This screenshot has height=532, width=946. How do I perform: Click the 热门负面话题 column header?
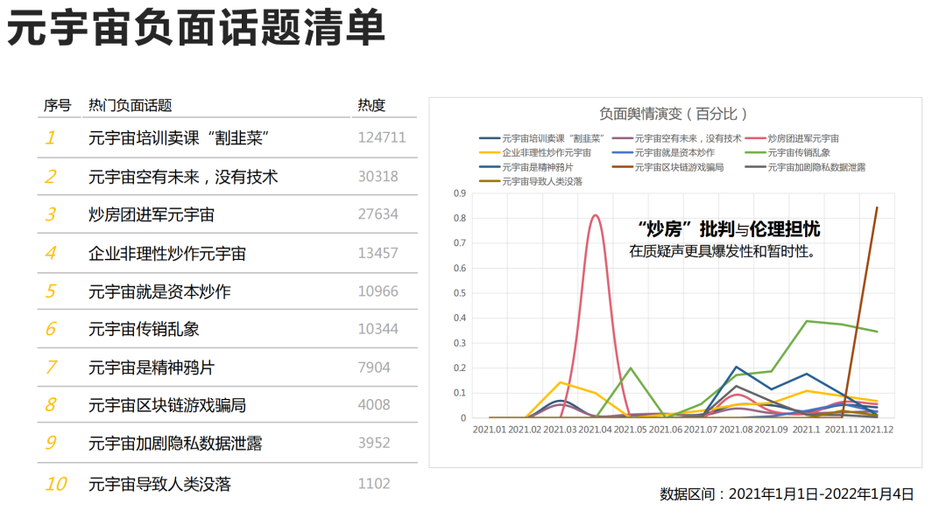131,105
